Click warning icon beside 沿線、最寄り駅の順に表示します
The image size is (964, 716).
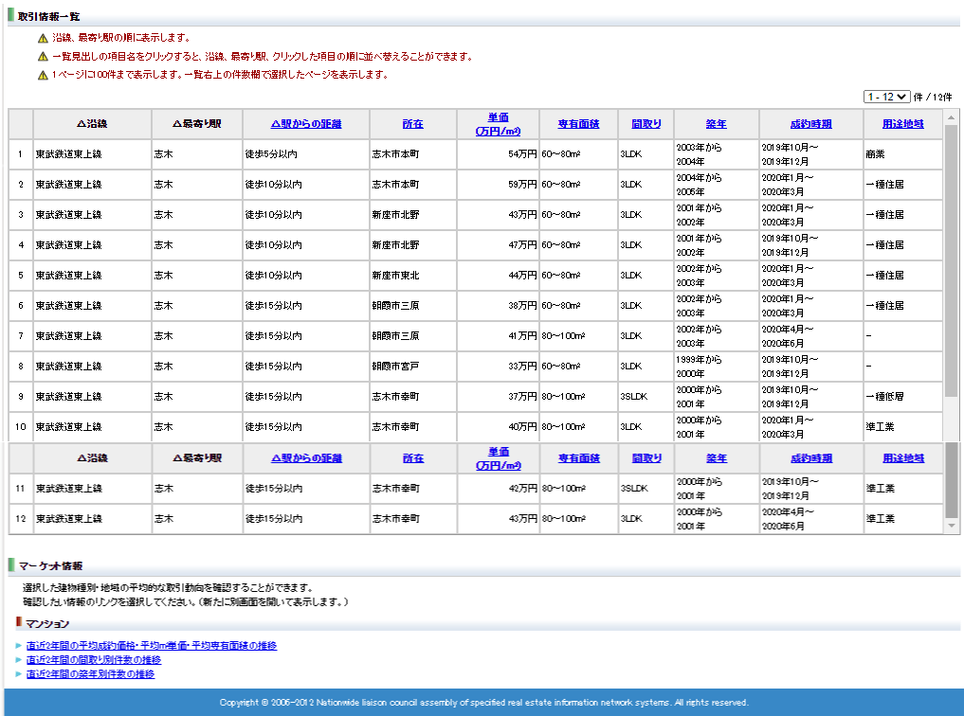click(43, 38)
